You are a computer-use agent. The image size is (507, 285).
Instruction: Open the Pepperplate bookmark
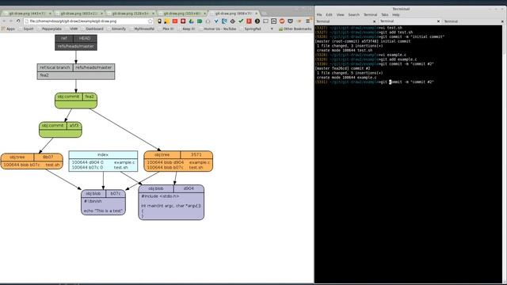[49, 28]
